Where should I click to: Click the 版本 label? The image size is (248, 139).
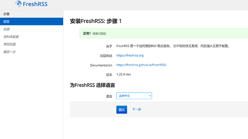point(109,75)
